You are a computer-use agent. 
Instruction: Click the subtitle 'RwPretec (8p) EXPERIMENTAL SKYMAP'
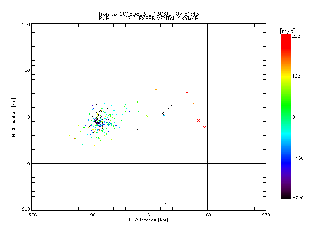pos(149,19)
